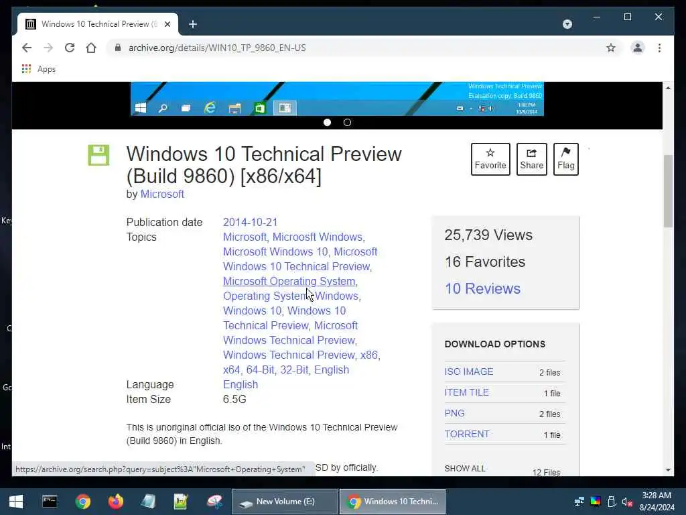Switch to Windows 10 Techni... taskbar window
Viewport: 686px width, 515px height.
(x=393, y=502)
